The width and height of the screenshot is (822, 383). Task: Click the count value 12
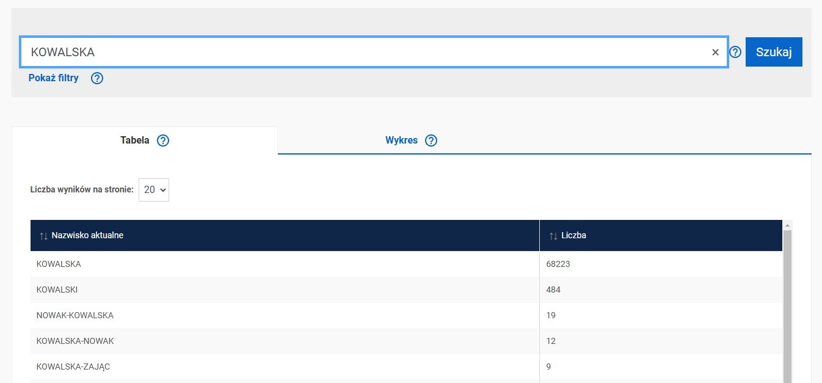click(551, 341)
